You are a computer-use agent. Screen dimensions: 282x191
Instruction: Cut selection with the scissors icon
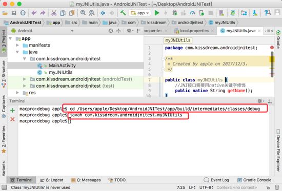pyautogui.click(x=54, y=13)
